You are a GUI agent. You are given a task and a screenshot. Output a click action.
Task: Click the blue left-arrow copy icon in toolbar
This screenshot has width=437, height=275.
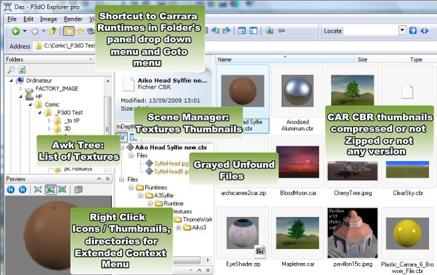pyautogui.click(x=215, y=31)
